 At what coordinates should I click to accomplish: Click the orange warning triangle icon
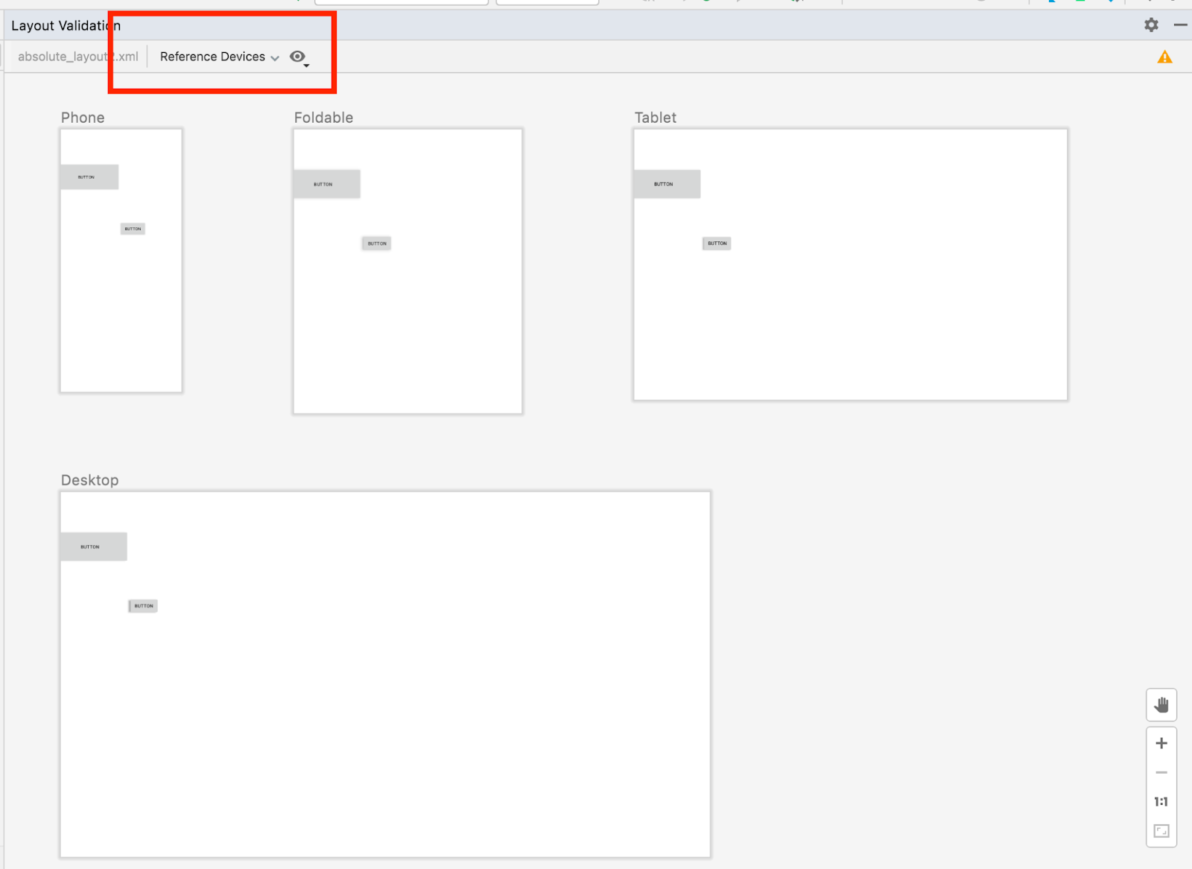[1164, 57]
